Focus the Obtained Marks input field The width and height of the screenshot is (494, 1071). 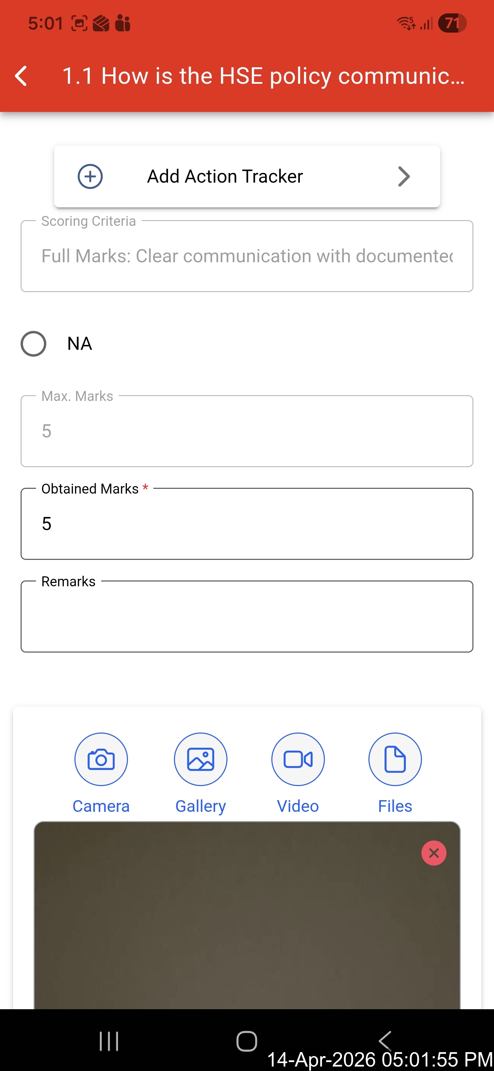[247, 524]
